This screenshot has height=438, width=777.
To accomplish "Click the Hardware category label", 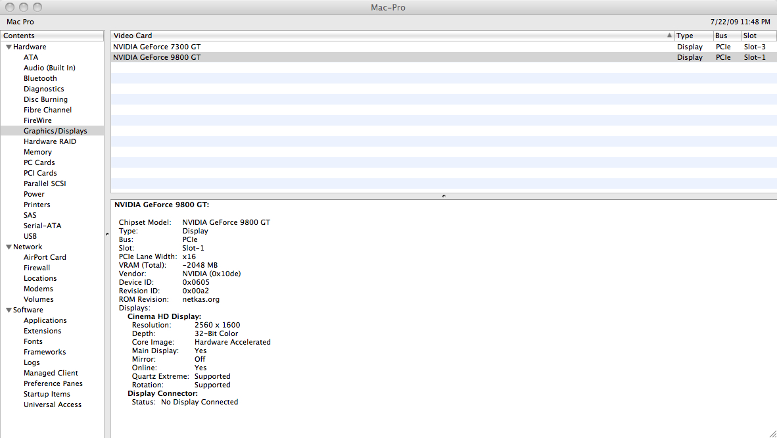I will [30, 47].
